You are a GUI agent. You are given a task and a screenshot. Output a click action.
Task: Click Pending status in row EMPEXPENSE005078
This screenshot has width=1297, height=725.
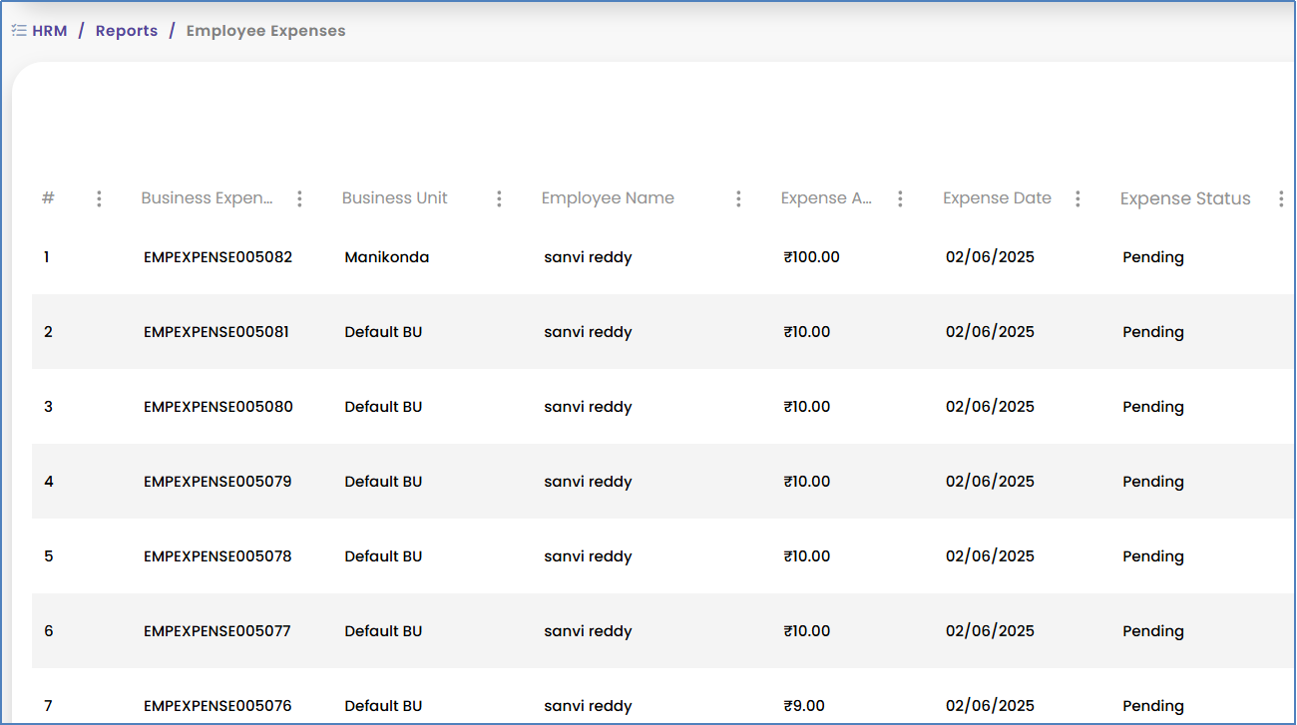tap(1153, 556)
